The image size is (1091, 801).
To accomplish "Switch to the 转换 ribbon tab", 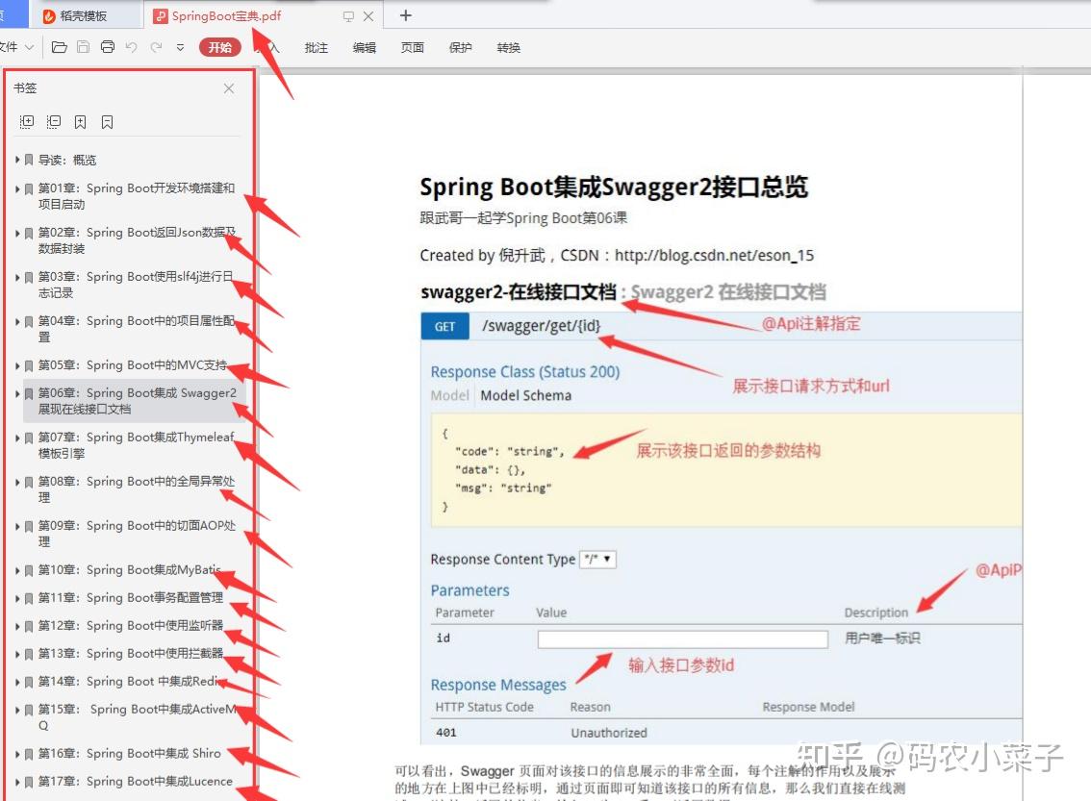I will [508, 46].
